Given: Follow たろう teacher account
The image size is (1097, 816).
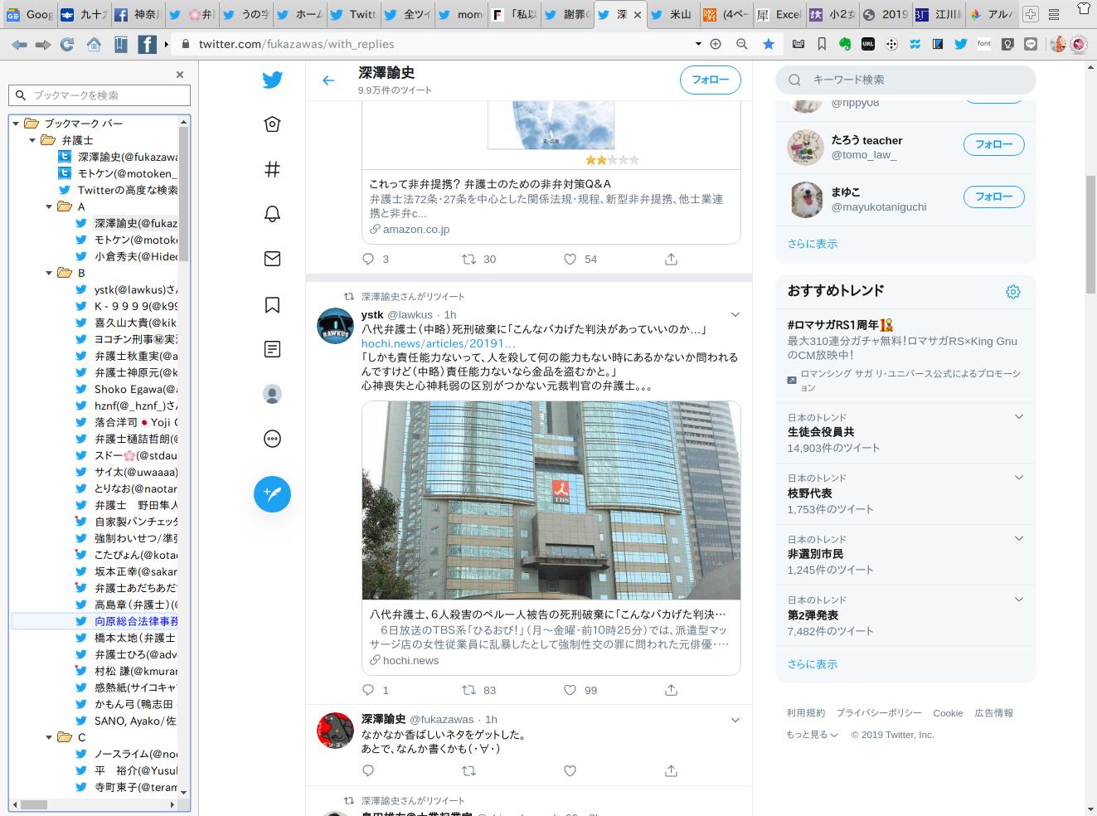Looking at the screenshot, I should (x=993, y=144).
